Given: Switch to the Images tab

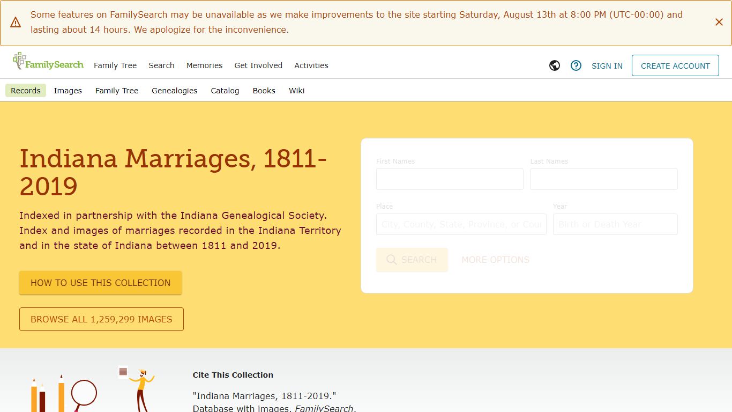Looking at the screenshot, I should (68, 91).
